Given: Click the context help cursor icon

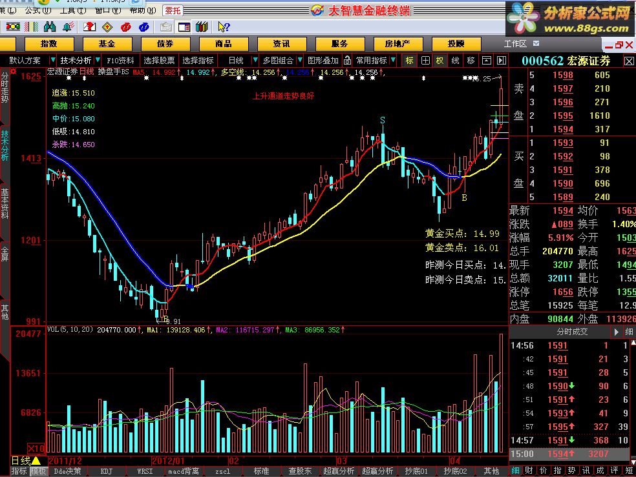Looking at the screenshot, I should [224, 27].
